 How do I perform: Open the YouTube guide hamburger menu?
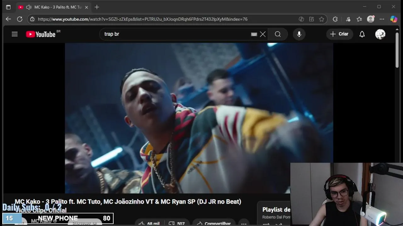point(14,34)
